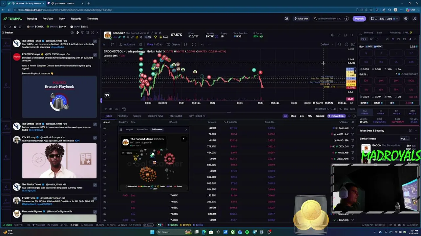Image resolution: width=421 pixels, height=236 pixels.
Task: Close the quick trade panel
Action: [415, 39]
